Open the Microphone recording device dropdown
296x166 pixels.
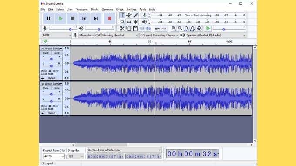pos(108,35)
